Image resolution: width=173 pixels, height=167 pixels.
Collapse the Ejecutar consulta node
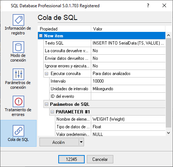click(x=46, y=74)
